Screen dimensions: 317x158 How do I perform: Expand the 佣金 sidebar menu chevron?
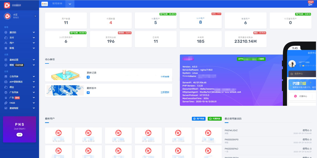pos(34,87)
